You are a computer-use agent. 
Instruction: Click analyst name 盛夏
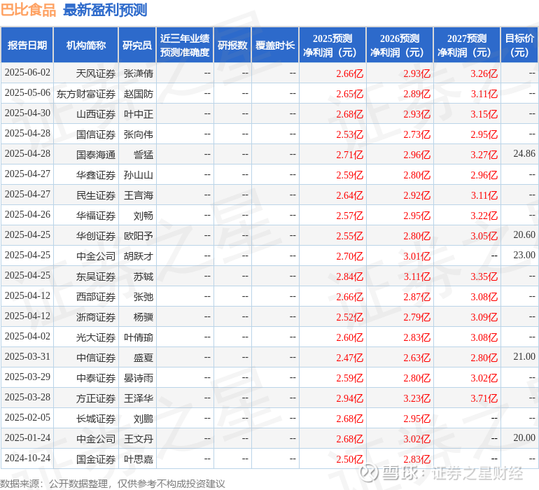pos(143,358)
